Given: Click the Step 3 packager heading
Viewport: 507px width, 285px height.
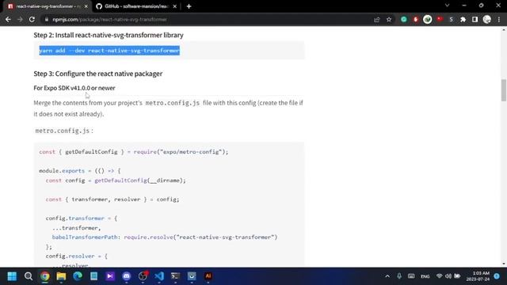Looking at the screenshot, I should tap(98, 74).
